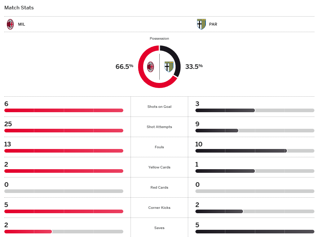Image resolution: width=318 pixels, height=237 pixels.
Task: Click Milan's empty Red Cards bar
Action: point(64,191)
